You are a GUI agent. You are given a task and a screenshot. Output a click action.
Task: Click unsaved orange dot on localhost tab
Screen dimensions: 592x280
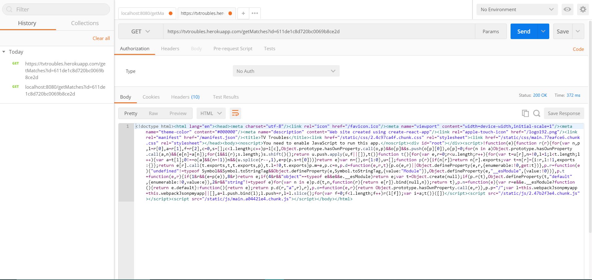[x=171, y=13]
